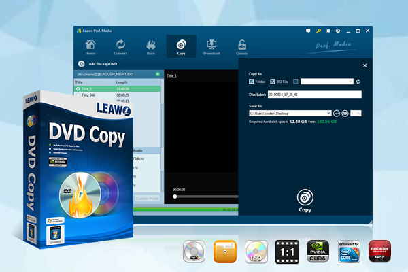The image size is (408, 272).
Task: Click the 1:1 film feature icon
Action: point(287,252)
